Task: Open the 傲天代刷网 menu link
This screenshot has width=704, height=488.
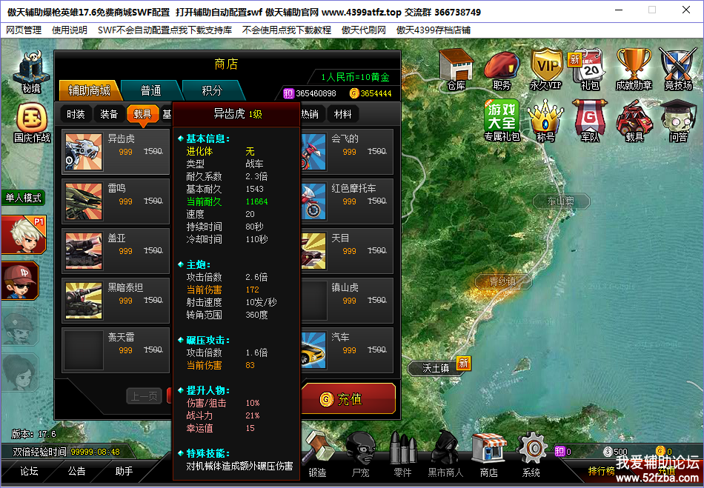Action: tap(364, 30)
